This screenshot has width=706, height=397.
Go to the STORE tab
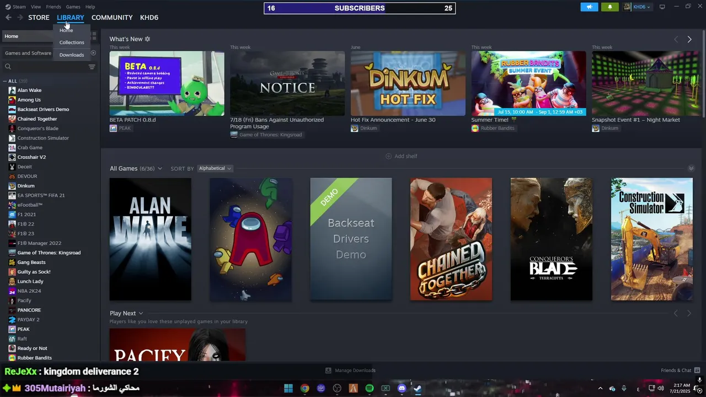pyautogui.click(x=39, y=18)
